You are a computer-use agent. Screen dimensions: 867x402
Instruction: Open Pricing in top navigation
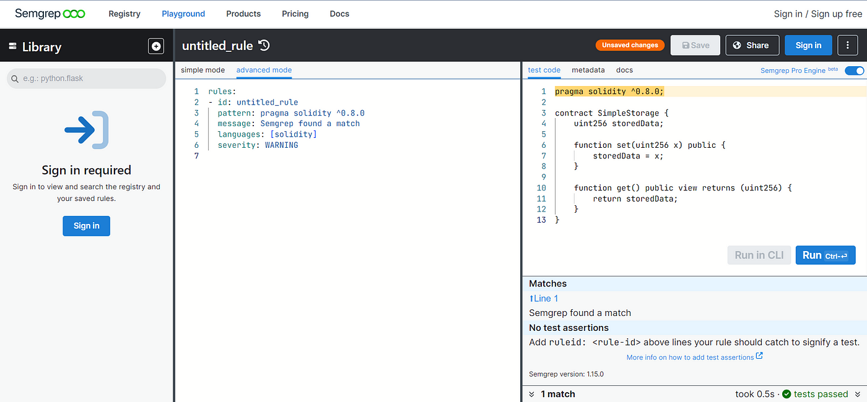point(295,14)
